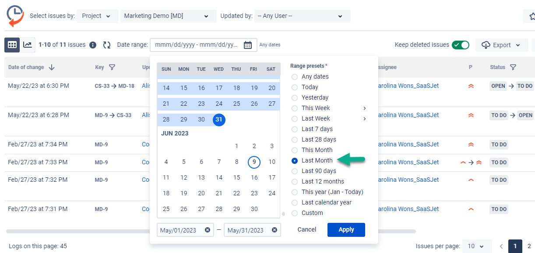Expand the This Week submenu arrow
This screenshot has height=253, width=535.
pos(364,108)
